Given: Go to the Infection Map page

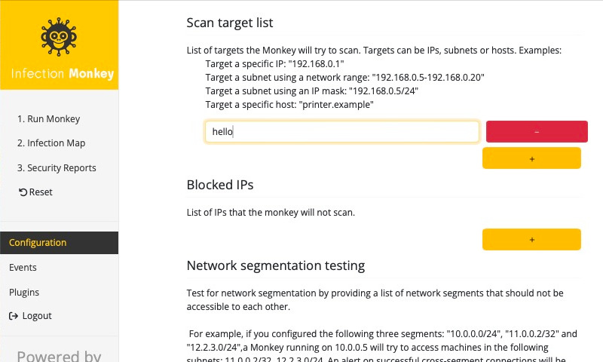Looking at the screenshot, I should [x=51, y=143].
